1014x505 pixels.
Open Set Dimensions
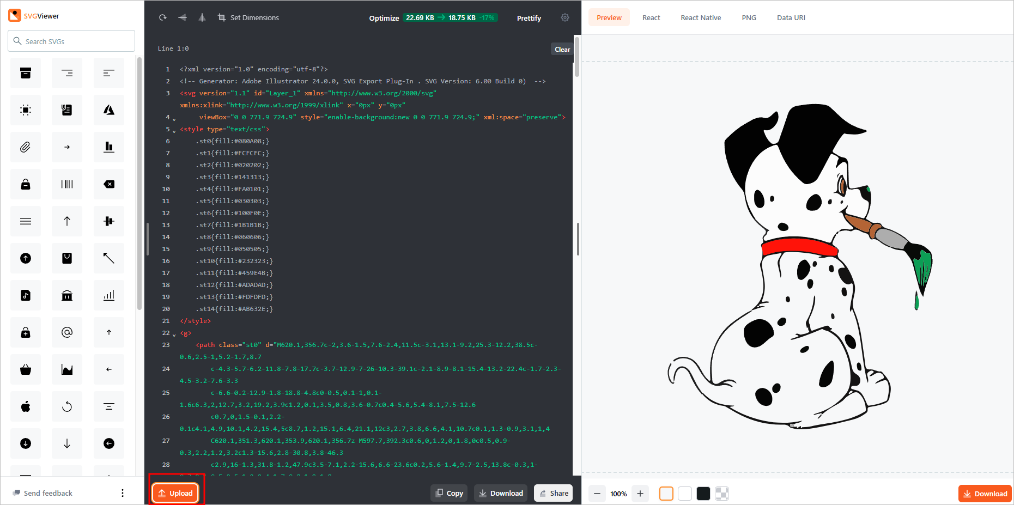pyautogui.click(x=248, y=17)
